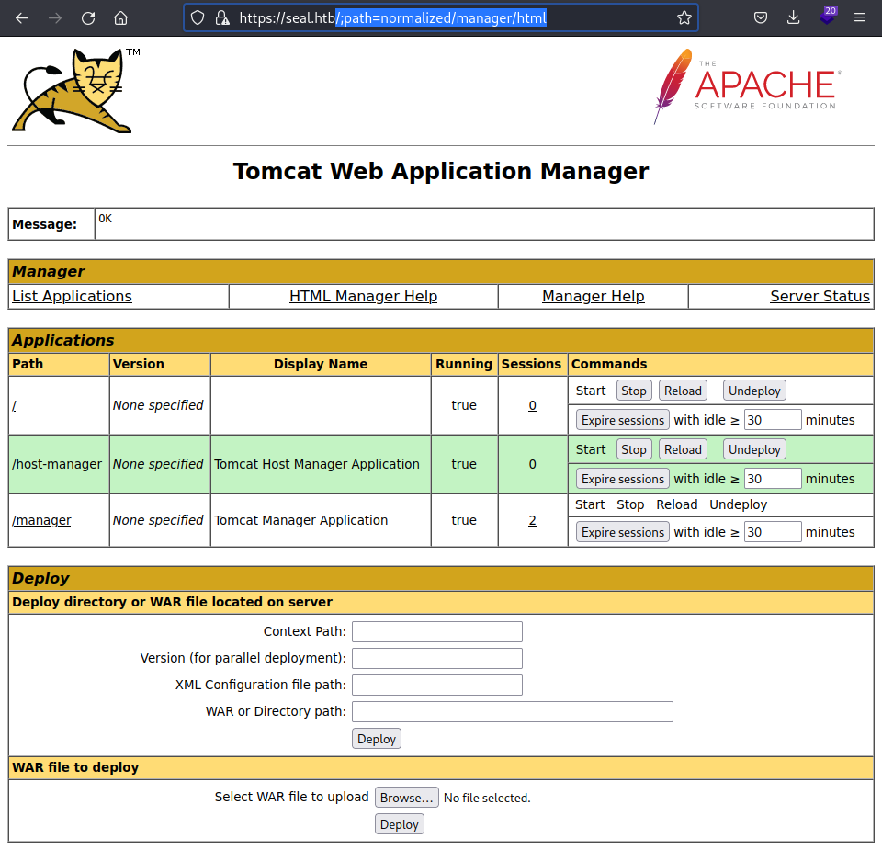Open the /manager application link
882x850 pixels.
point(41,520)
